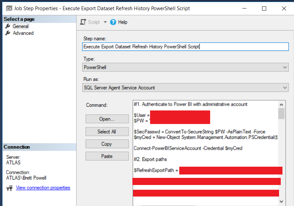The width and height of the screenshot is (294, 206).
Task: Click the Script toolbar icon
Action: pos(83,22)
